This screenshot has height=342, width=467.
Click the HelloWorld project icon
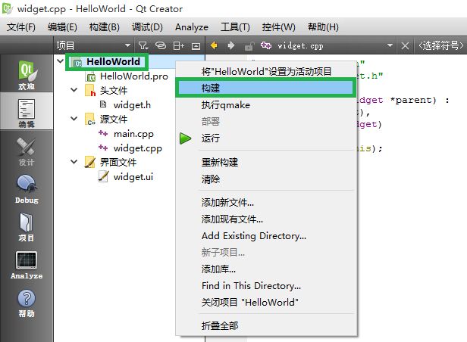tap(77, 62)
